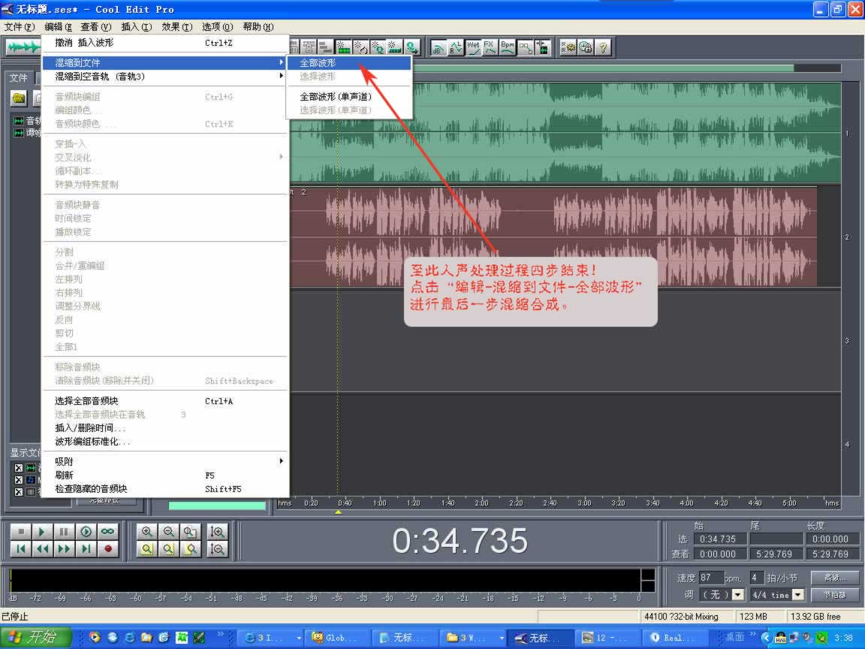
Task: Click the sparkle loop toolbar icon
Action: tap(360, 48)
